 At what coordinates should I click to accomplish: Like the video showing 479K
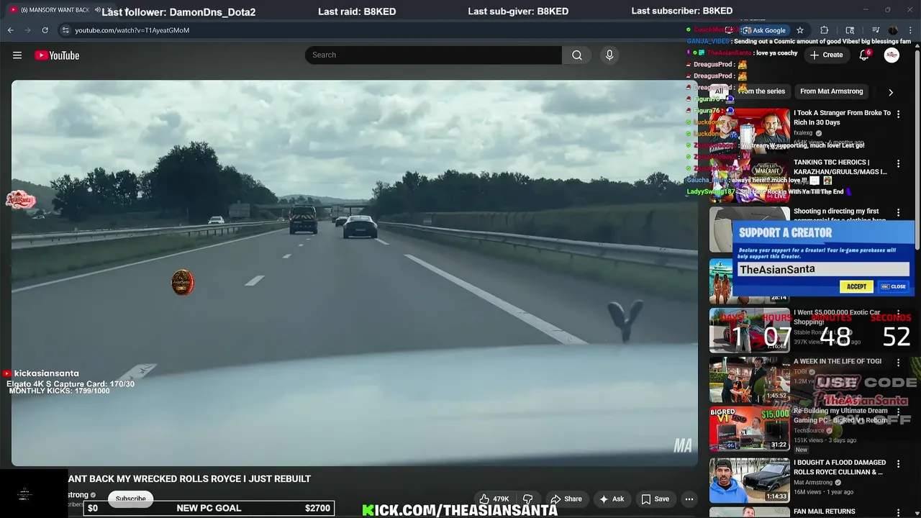click(494, 499)
